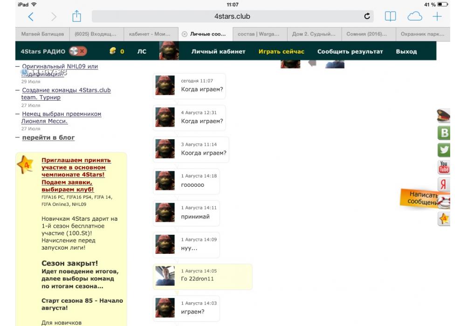Tap avatar of принимай message
The width and height of the screenshot is (466, 326).
point(165,212)
